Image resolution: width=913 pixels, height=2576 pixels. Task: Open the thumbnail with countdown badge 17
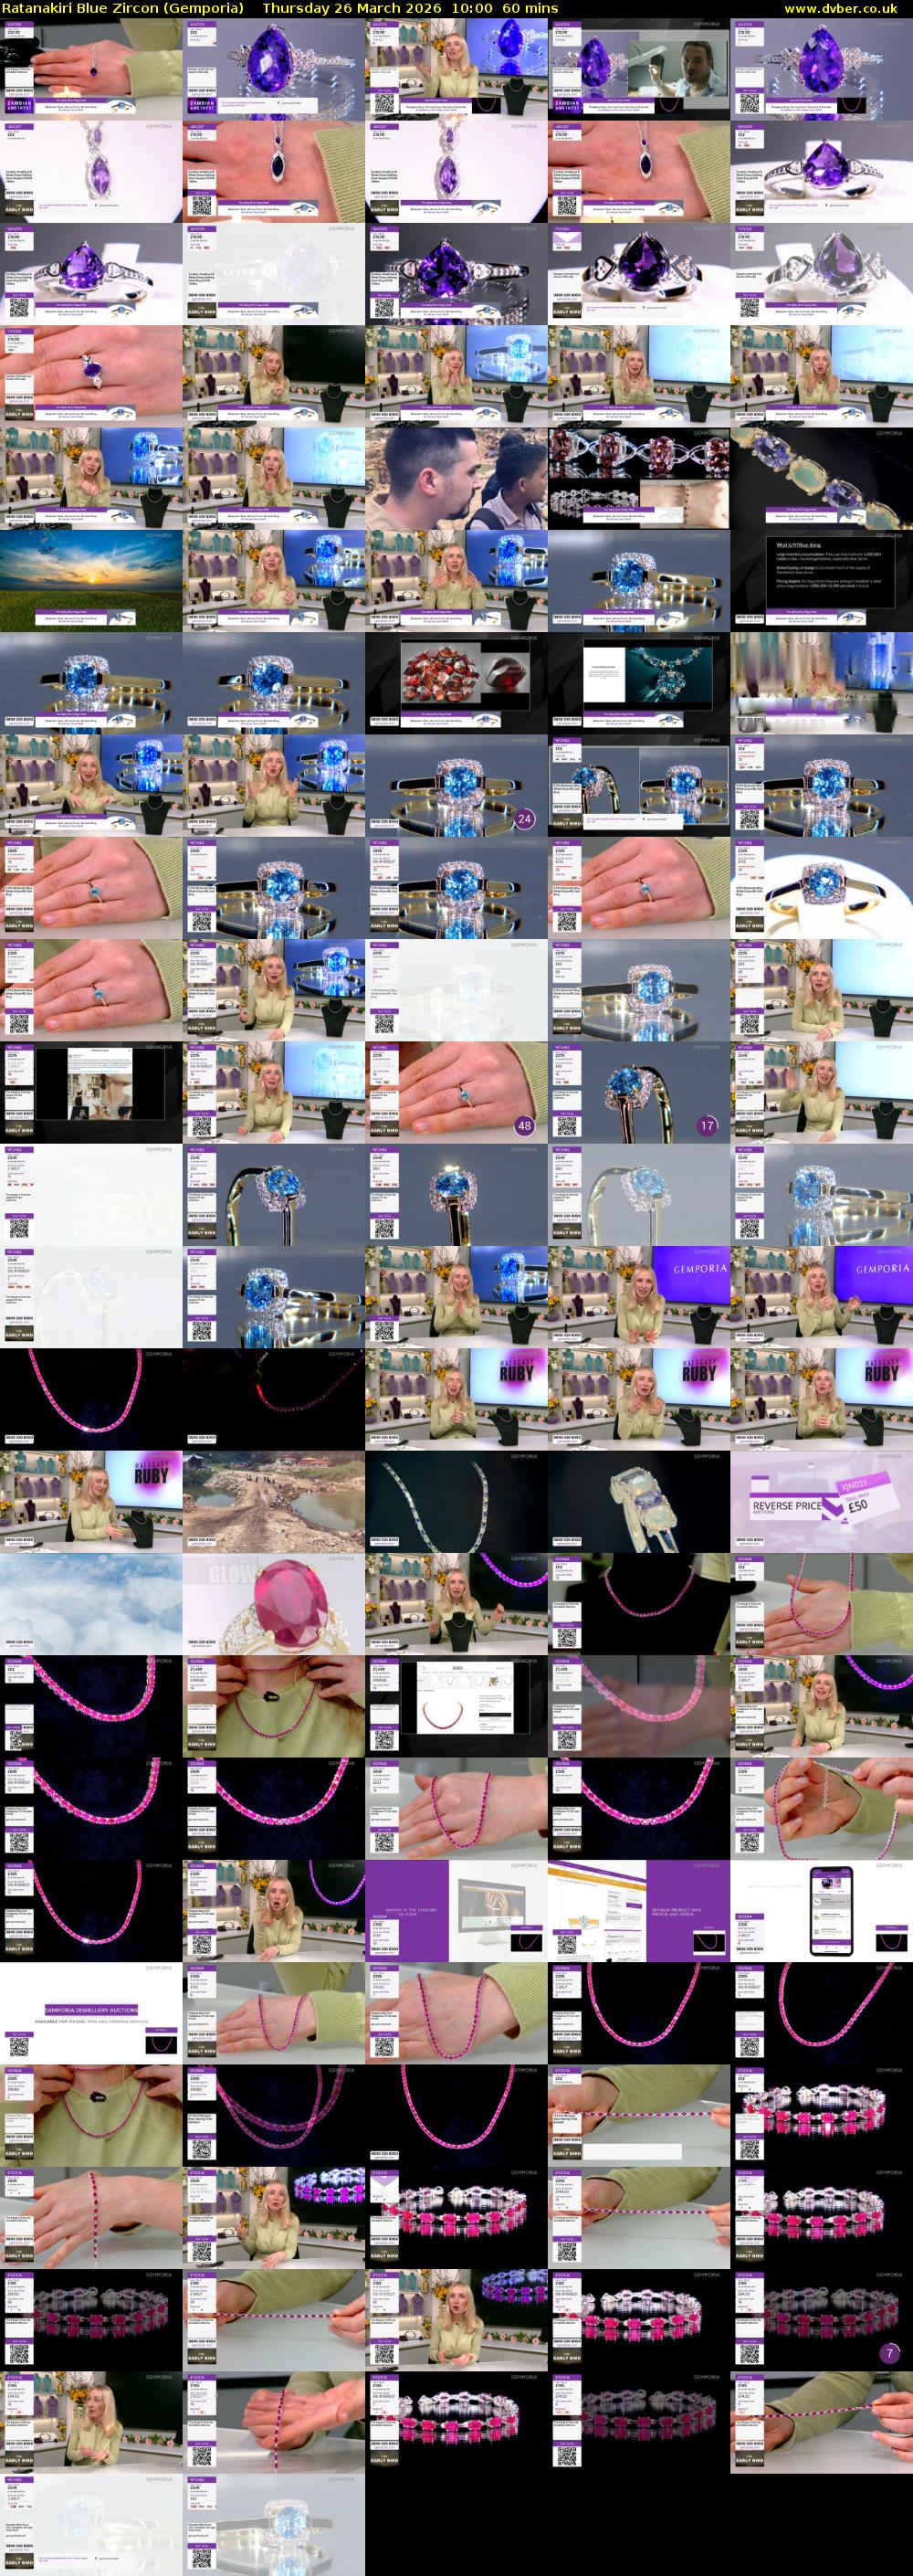tap(639, 1094)
